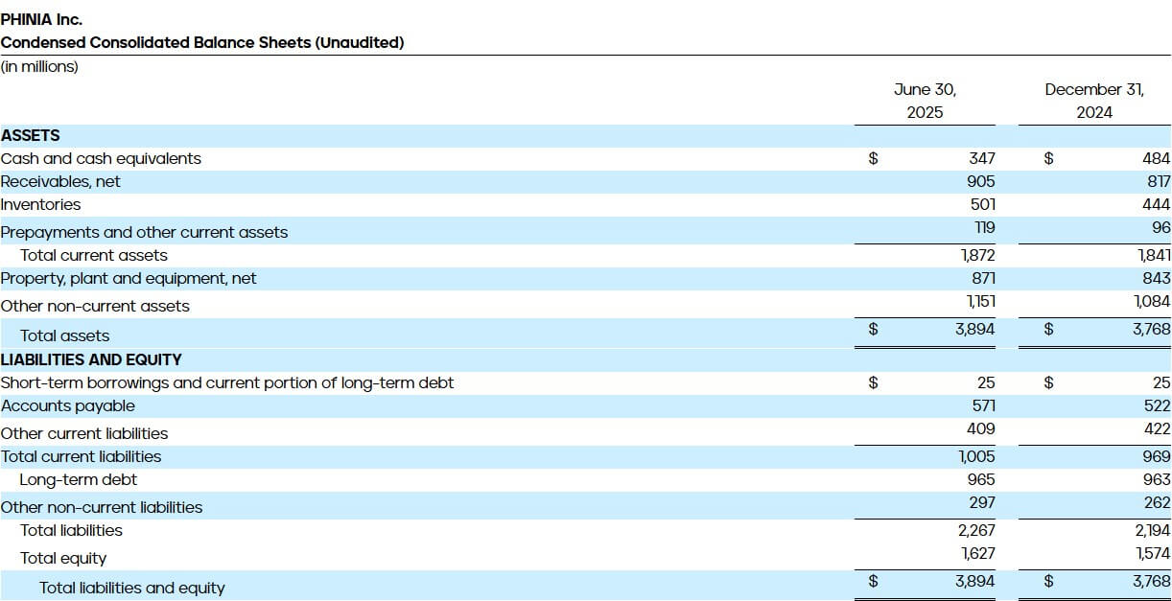Select the value 422

tap(1158, 429)
